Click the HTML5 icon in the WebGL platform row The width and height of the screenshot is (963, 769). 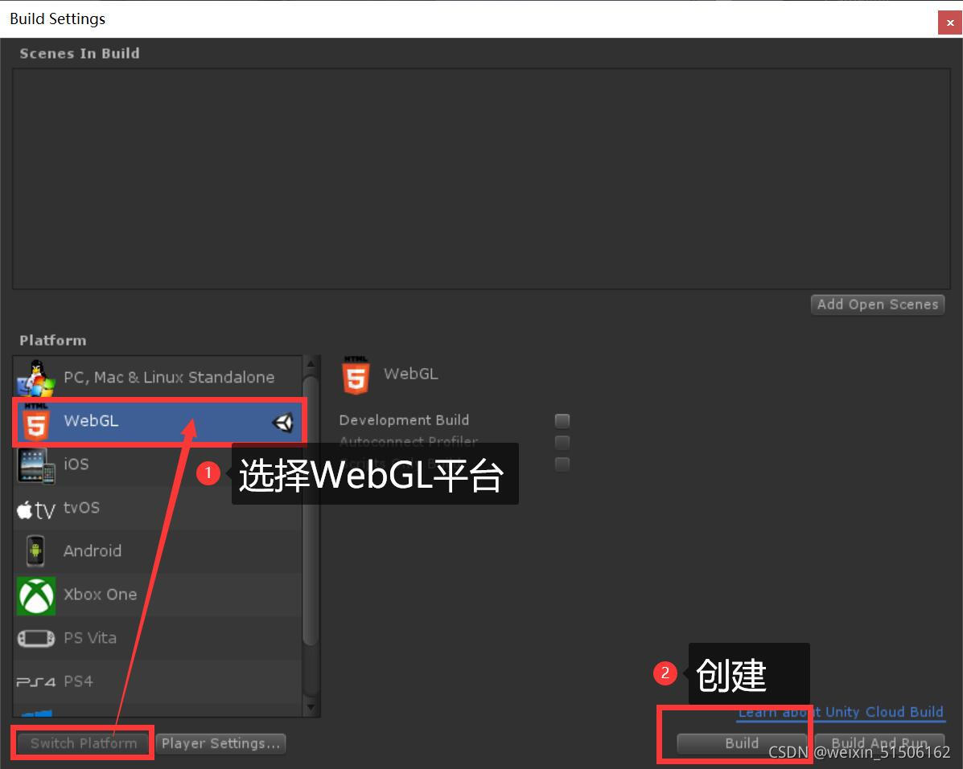coord(35,421)
